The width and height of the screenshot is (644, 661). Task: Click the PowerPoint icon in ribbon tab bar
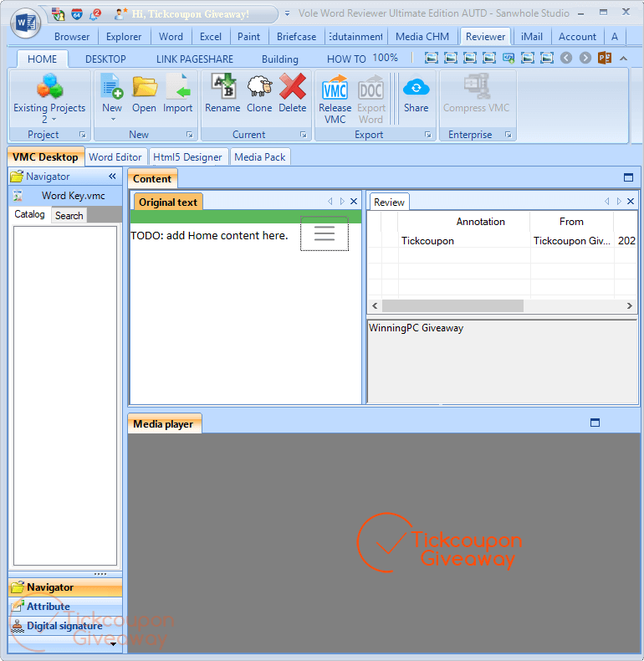click(x=605, y=58)
